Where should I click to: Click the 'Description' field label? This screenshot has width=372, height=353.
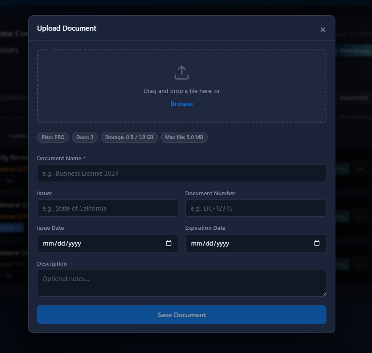click(x=52, y=263)
